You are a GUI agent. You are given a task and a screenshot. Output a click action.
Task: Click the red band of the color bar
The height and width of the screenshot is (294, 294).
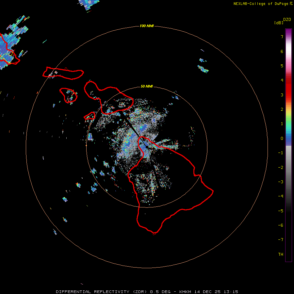(288, 87)
